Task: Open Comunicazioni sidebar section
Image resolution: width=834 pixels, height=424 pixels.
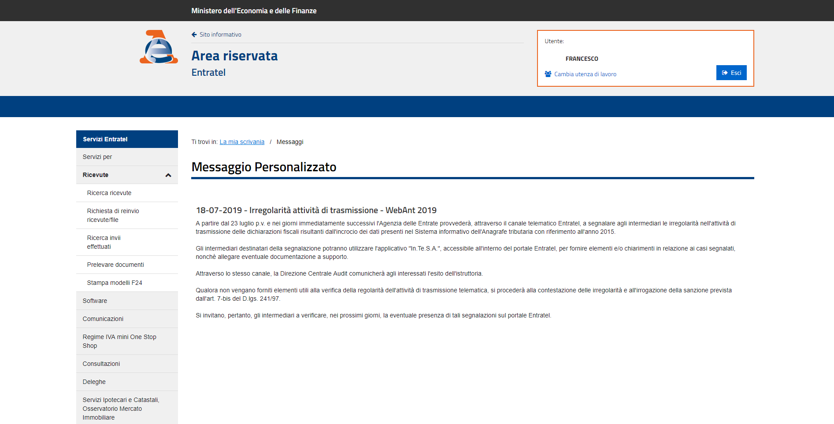Action: pyautogui.click(x=127, y=319)
